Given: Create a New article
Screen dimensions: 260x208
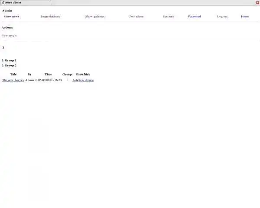Looking at the screenshot, I should 9,36.
